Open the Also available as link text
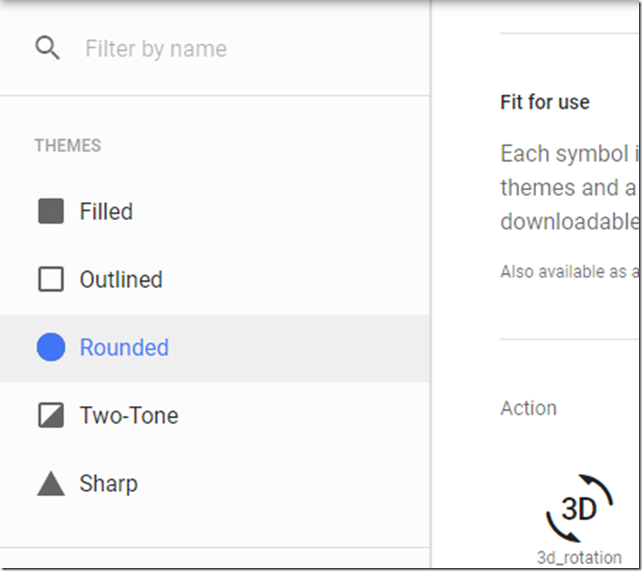This screenshot has width=642, height=571. coord(569,272)
